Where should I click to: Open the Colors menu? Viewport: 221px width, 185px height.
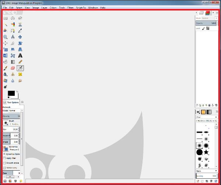pos(53,8)
